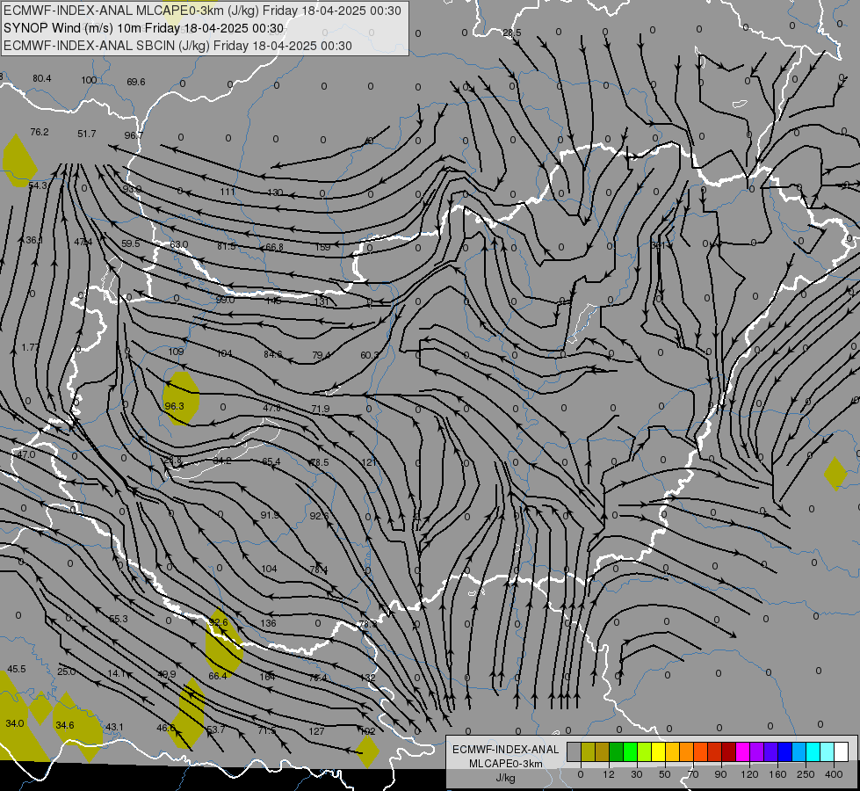
Task: Click the map value 59.5
Action: point(131,243)
